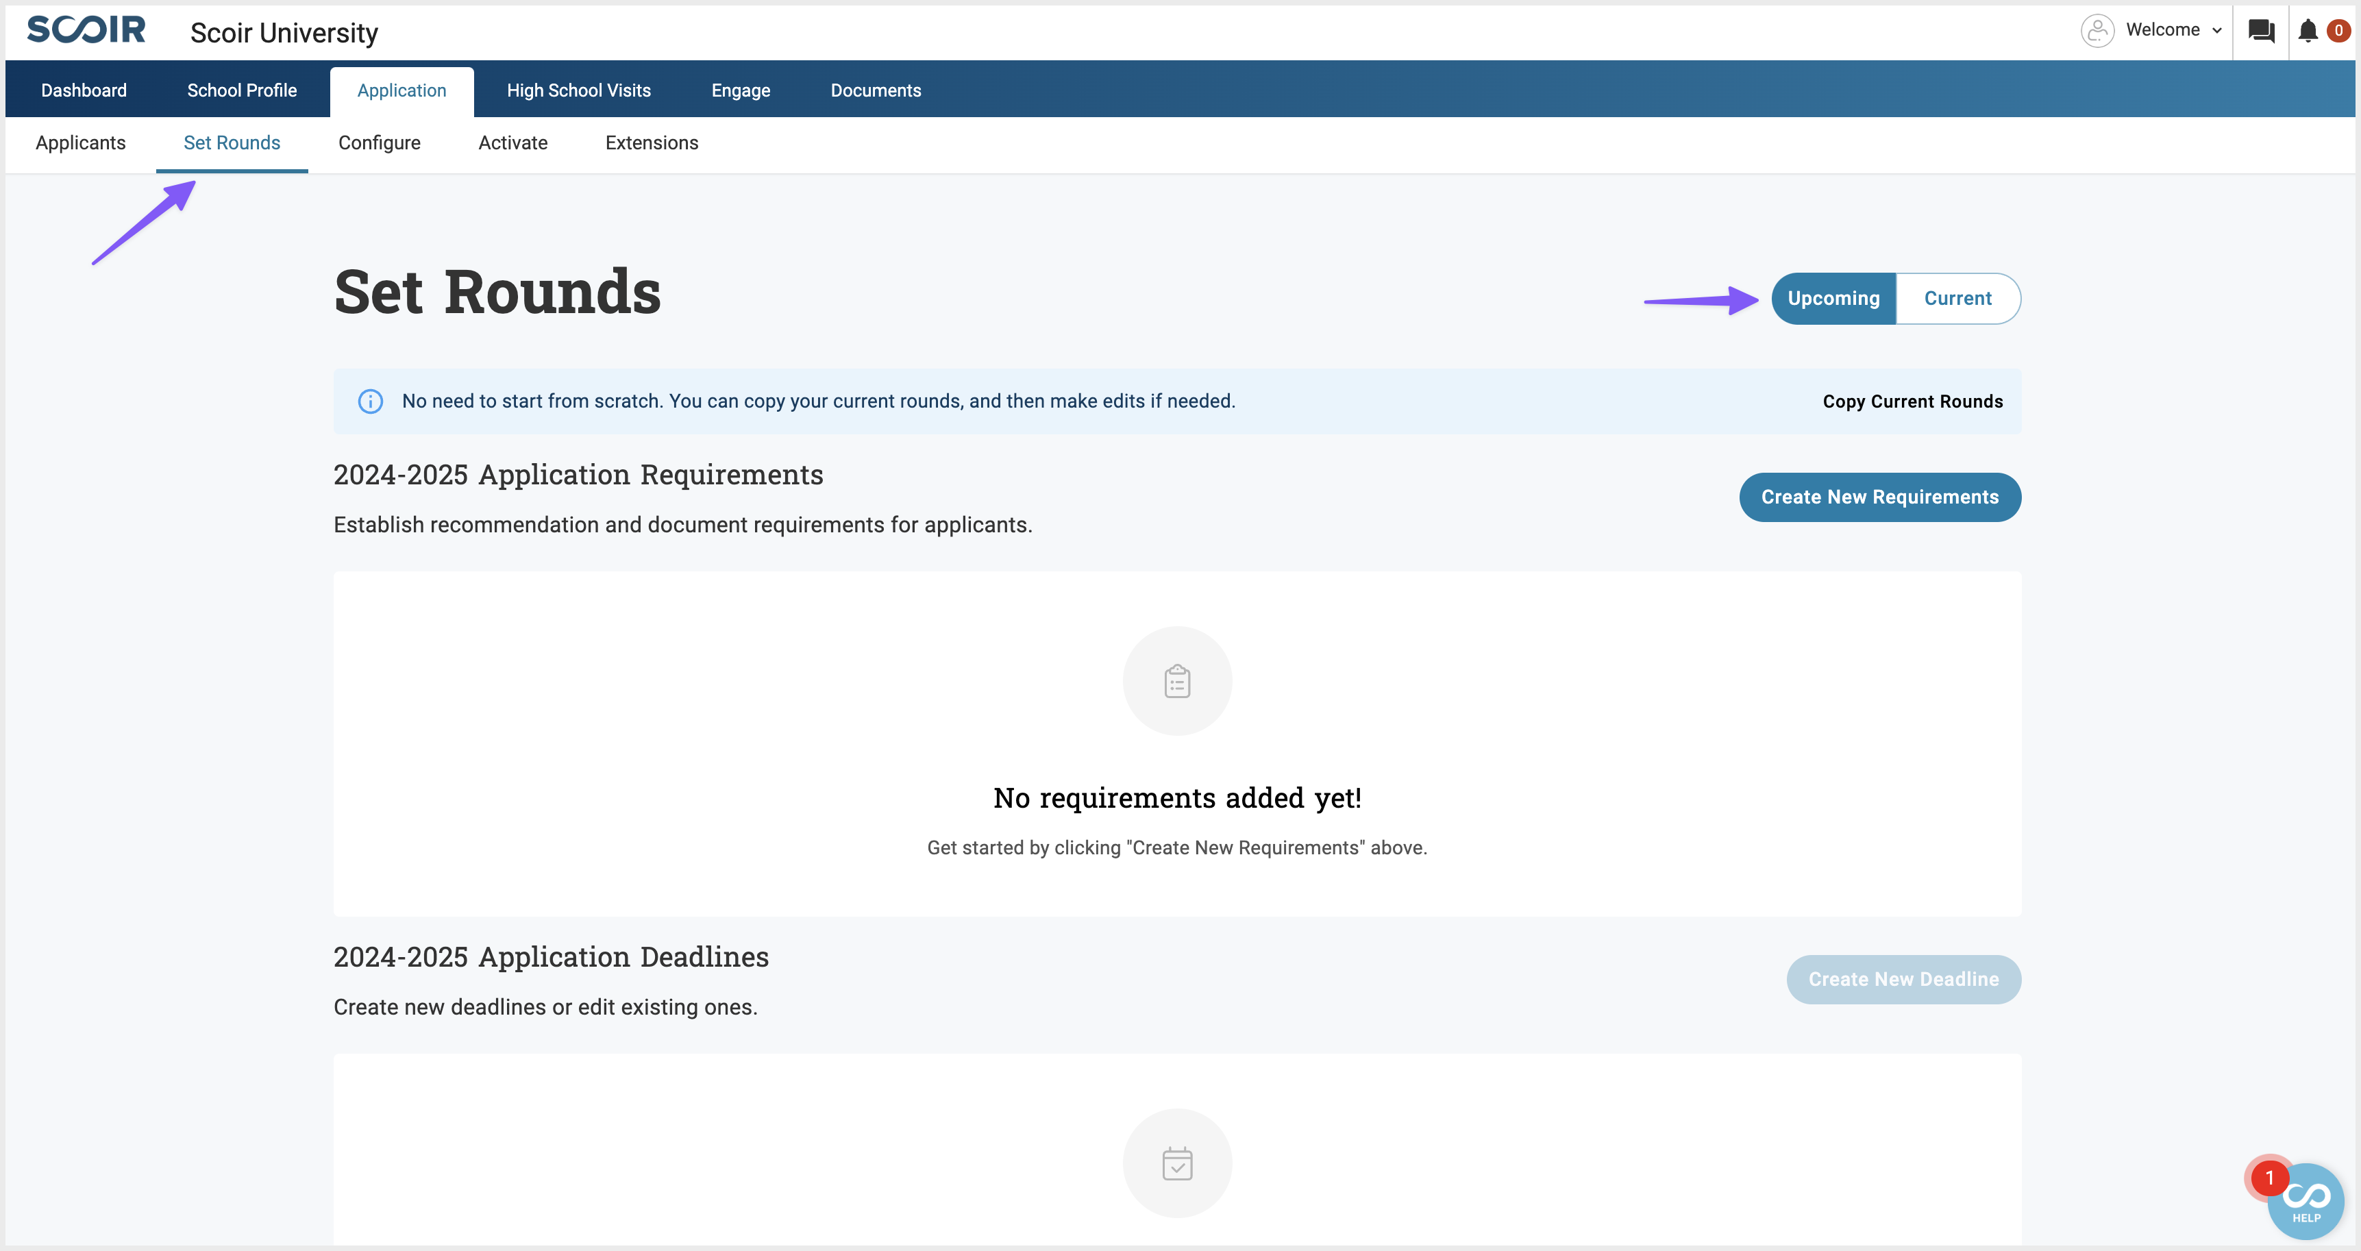Open the Application top navigation menu
2361x1251 pixels.
[401, 89]
